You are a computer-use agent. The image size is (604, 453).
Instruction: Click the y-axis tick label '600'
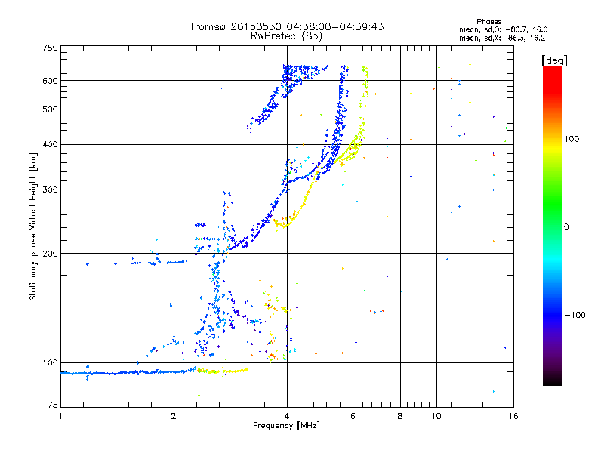(50, 81)
